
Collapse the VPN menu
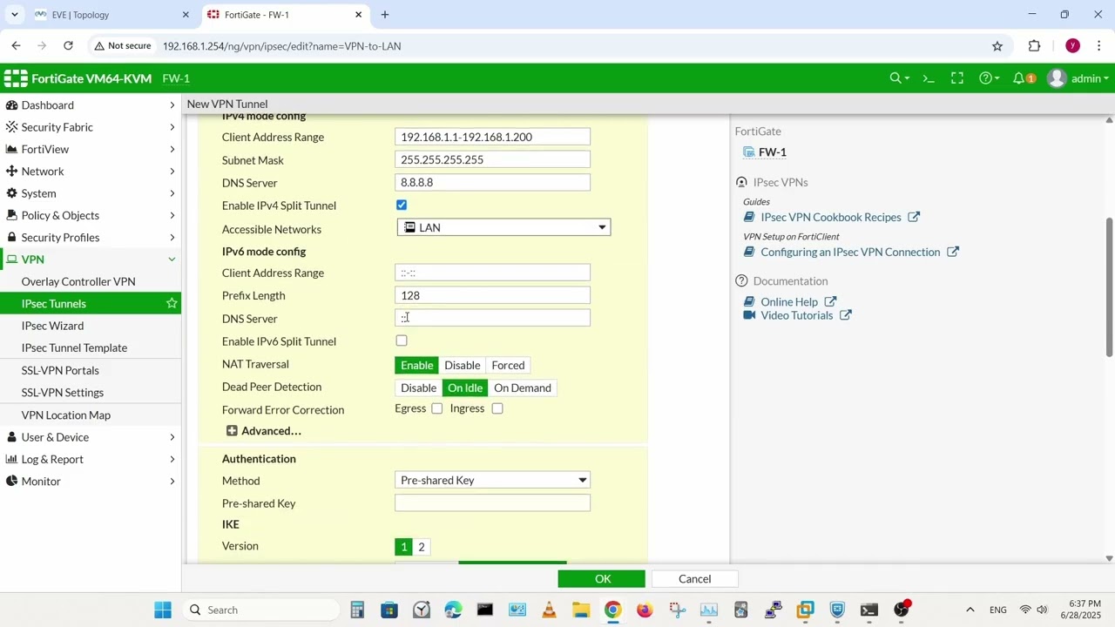(x=91, y=260)
